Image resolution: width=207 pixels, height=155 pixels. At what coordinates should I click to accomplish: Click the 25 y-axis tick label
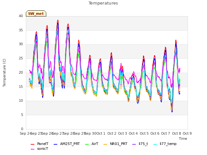21,58
